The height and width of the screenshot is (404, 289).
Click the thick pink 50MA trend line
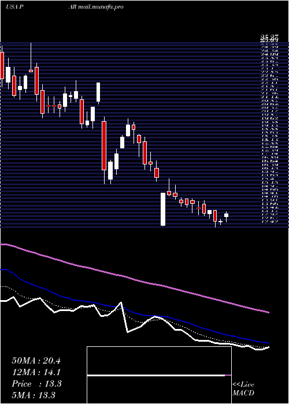[x=134, y=279]
